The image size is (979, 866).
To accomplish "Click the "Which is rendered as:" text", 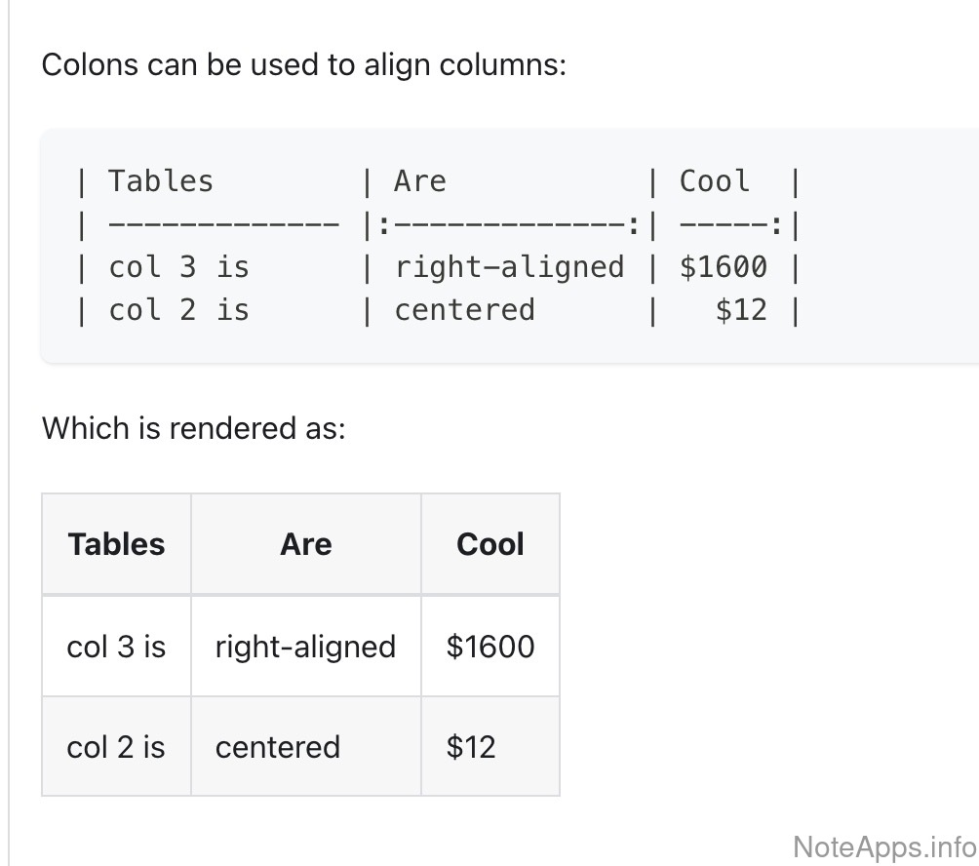I will (193, 427).
